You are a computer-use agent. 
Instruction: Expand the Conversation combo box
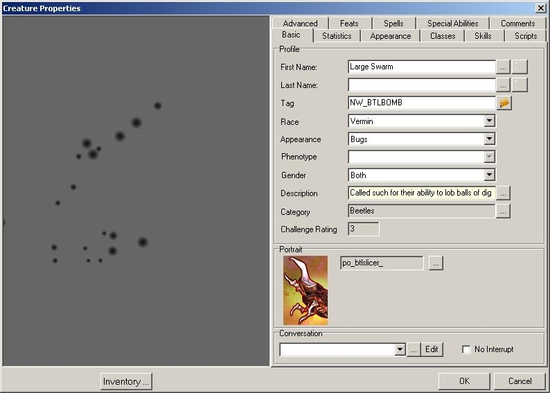[400, 349]
